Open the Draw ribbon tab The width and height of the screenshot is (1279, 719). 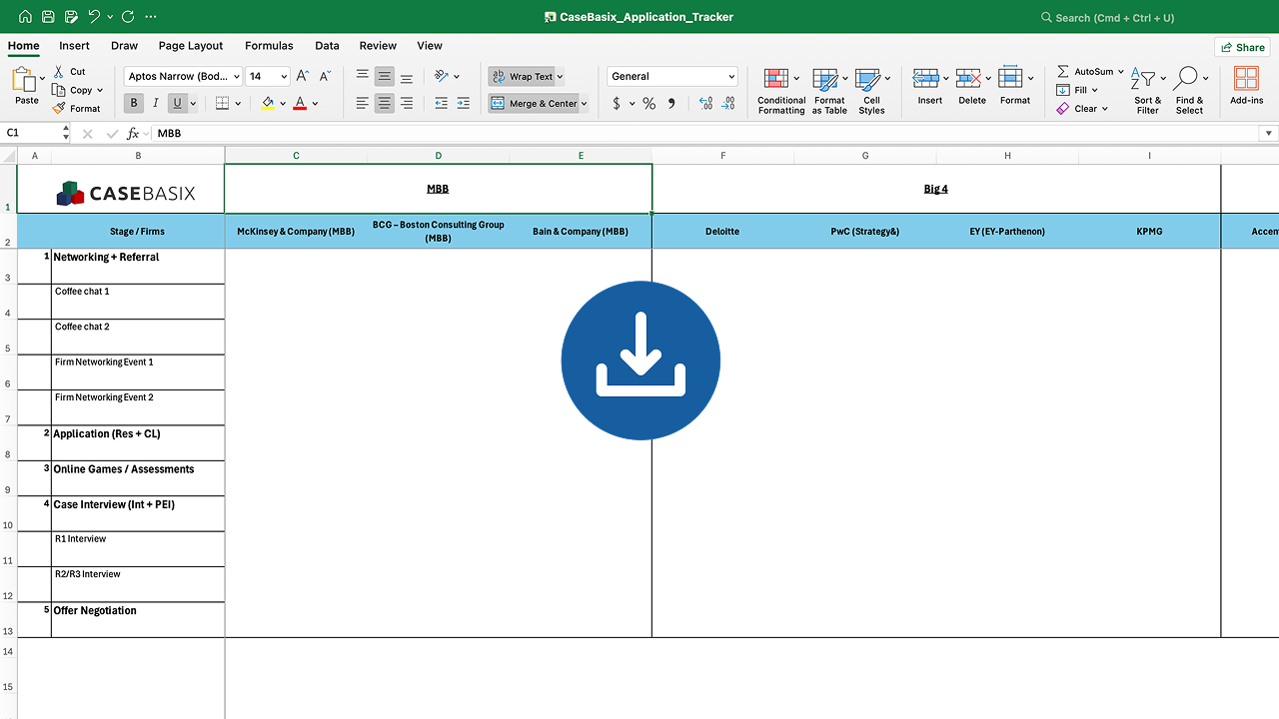(x=124, y=46)
